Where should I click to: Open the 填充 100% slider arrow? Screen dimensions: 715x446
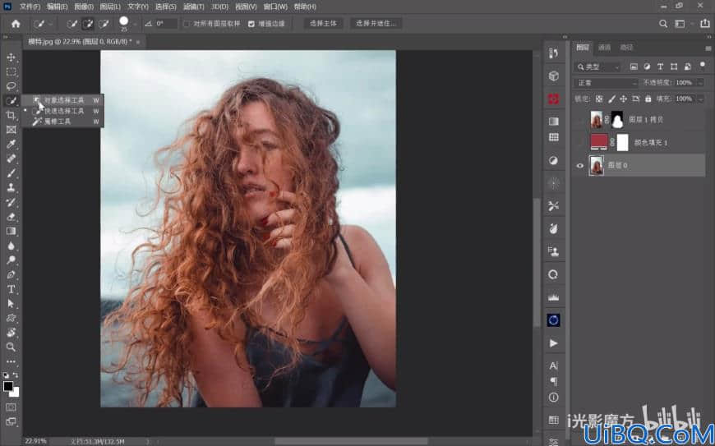click(700, 99)
